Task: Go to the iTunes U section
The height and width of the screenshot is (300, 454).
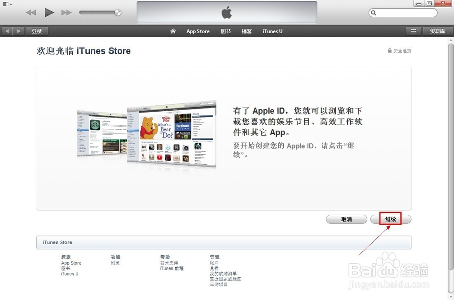Action: [272, 31]
